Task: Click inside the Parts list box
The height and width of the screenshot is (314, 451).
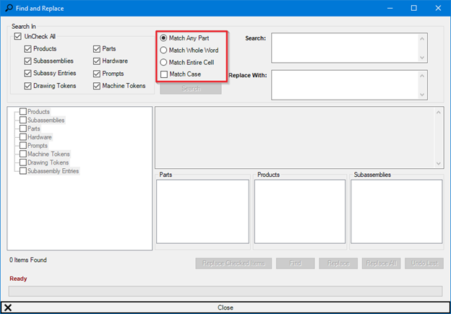Action: 203,211
